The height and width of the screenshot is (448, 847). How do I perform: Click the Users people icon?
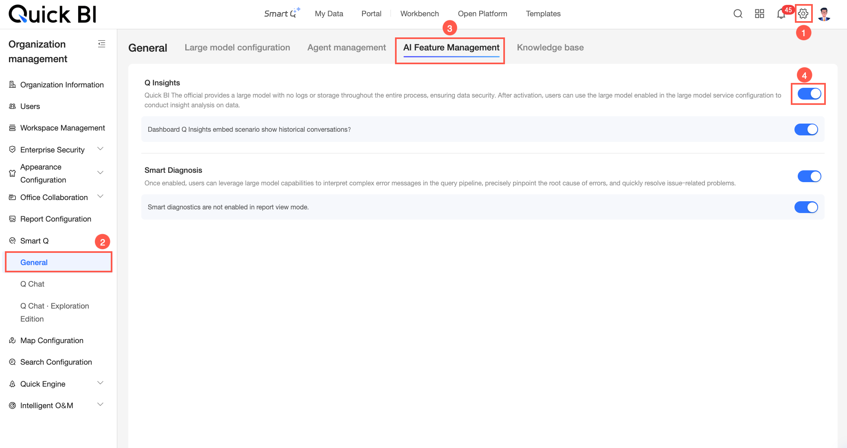[13, 106]
